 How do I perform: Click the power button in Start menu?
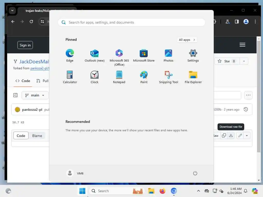pyautogui.click(x=195, y=173)
